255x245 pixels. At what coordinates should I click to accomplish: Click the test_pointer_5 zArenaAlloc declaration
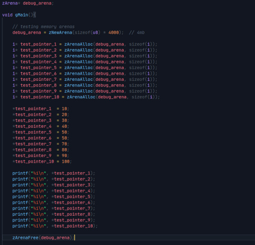85,68
